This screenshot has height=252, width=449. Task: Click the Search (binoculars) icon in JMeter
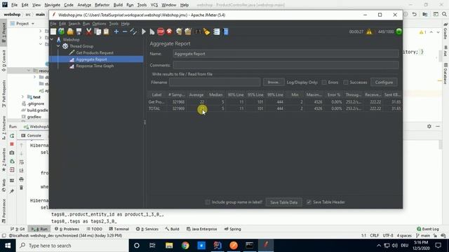click(198, 31)
